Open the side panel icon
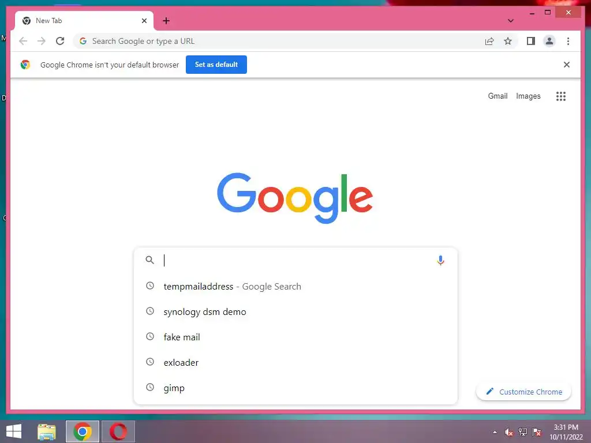Screen dimensions: 591x443 [531, 41]
